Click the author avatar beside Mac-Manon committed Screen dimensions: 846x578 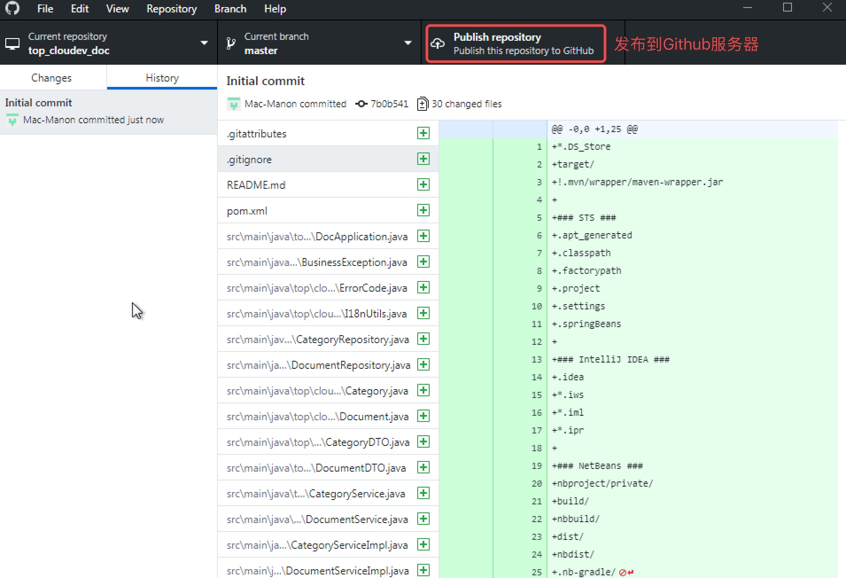pyautogui.click(x=233, y=104)
